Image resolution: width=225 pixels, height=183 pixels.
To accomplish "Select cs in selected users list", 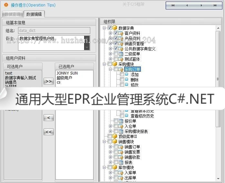I will [x=59, y=82].
